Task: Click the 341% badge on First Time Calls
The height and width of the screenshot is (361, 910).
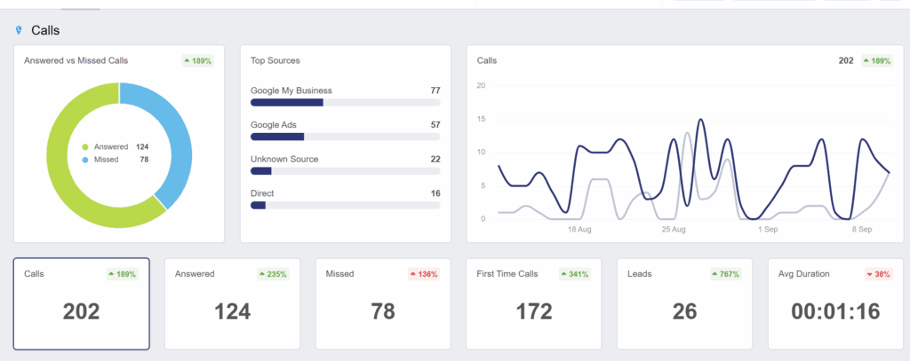Action: point(574,274)
